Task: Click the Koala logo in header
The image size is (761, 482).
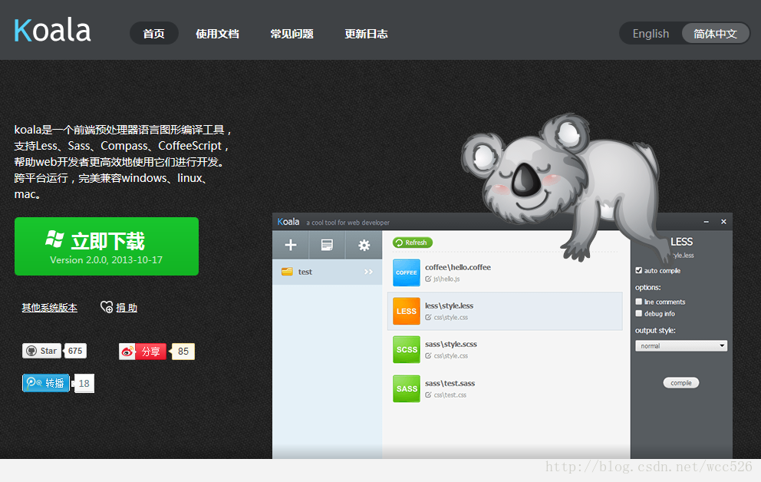Action: pos(52,30)
